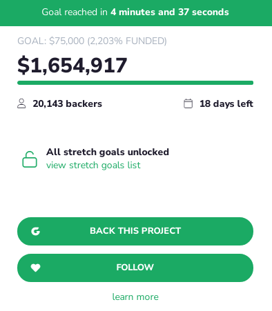
Task: Click the goal reached green banner
Action: coord(136,13)
